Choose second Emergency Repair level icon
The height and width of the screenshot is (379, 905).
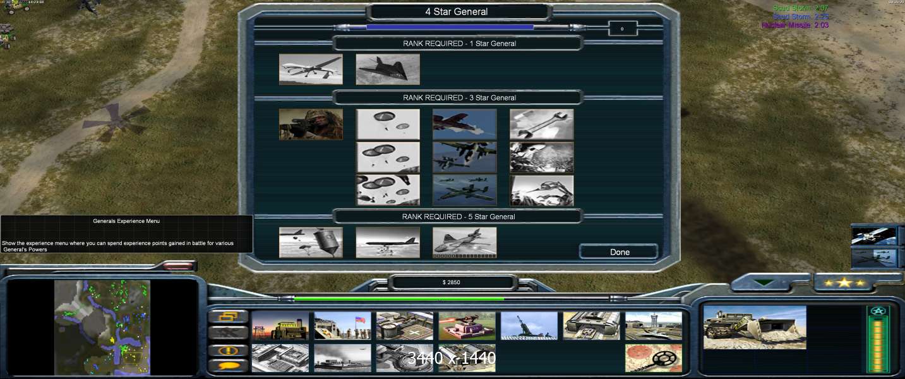click(542, 157)
